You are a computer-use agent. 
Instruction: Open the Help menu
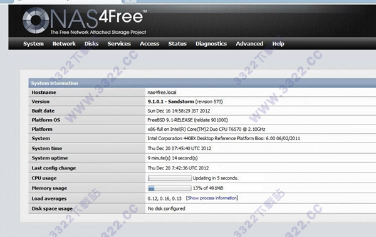click(x=278, y=44)
